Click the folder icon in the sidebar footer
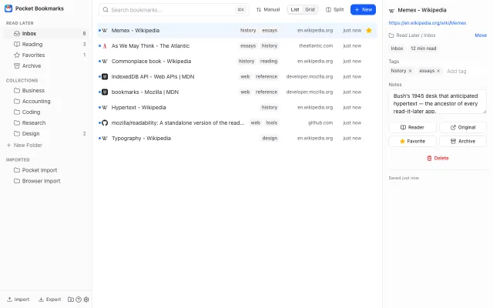 (71, 300)
